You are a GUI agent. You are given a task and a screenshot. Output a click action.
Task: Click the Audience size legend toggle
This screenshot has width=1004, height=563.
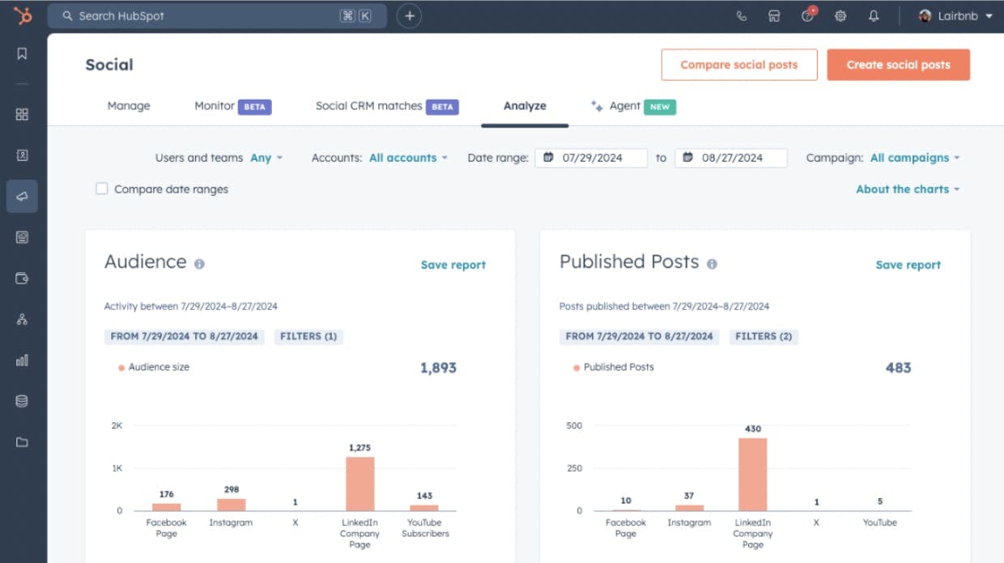click(x=153, y=366)
